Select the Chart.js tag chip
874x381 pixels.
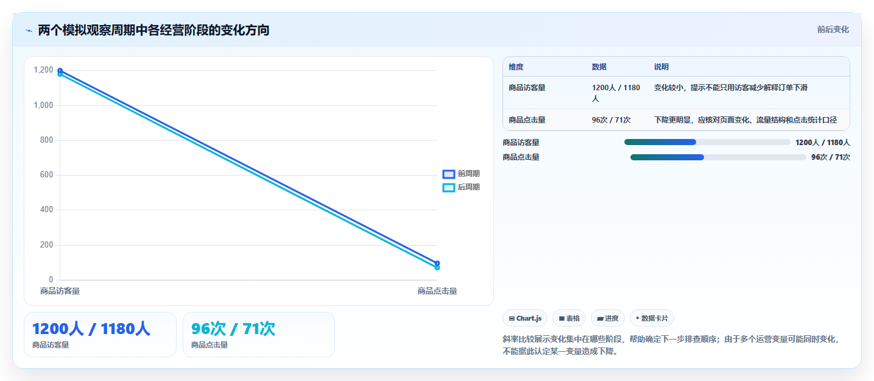525,318
